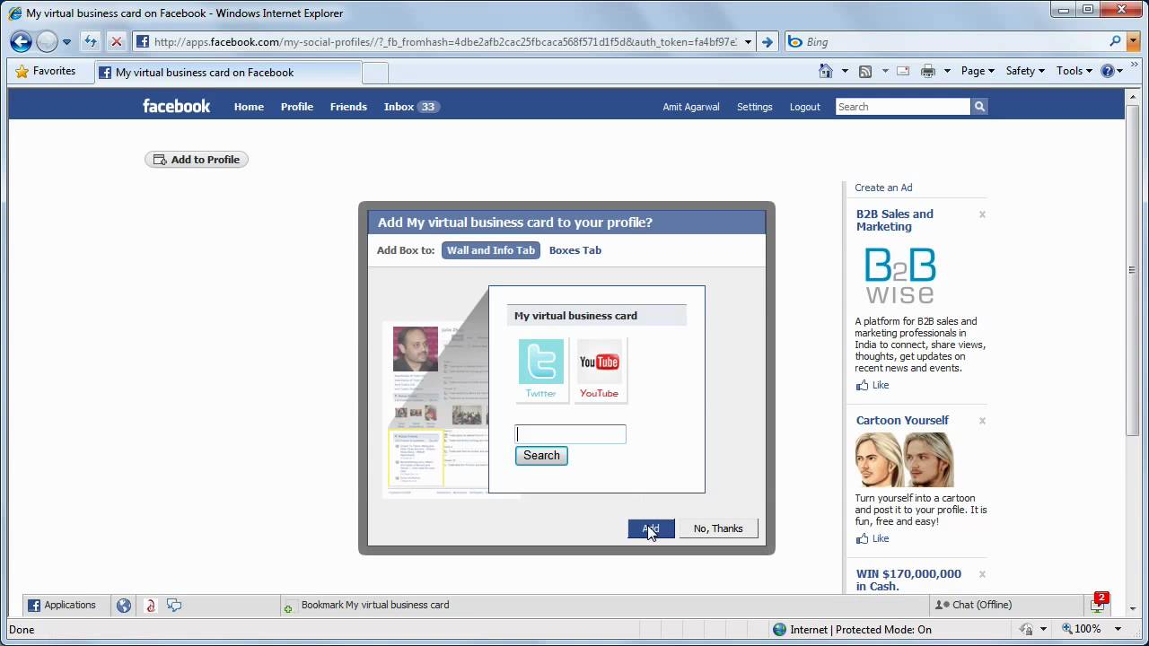The image size is (1149, 646).
Task: Open the B2B Sales and Marketing ad title
Action: (895, 220)
